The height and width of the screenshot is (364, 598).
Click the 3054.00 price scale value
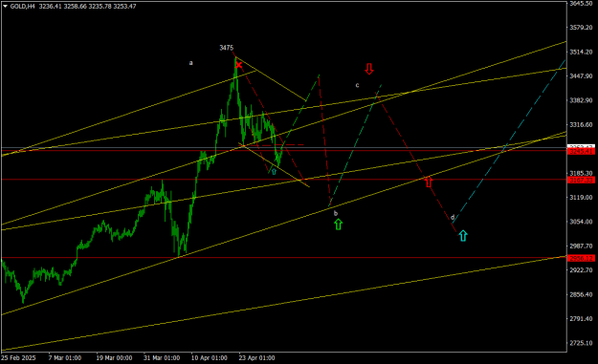point(581,222)
